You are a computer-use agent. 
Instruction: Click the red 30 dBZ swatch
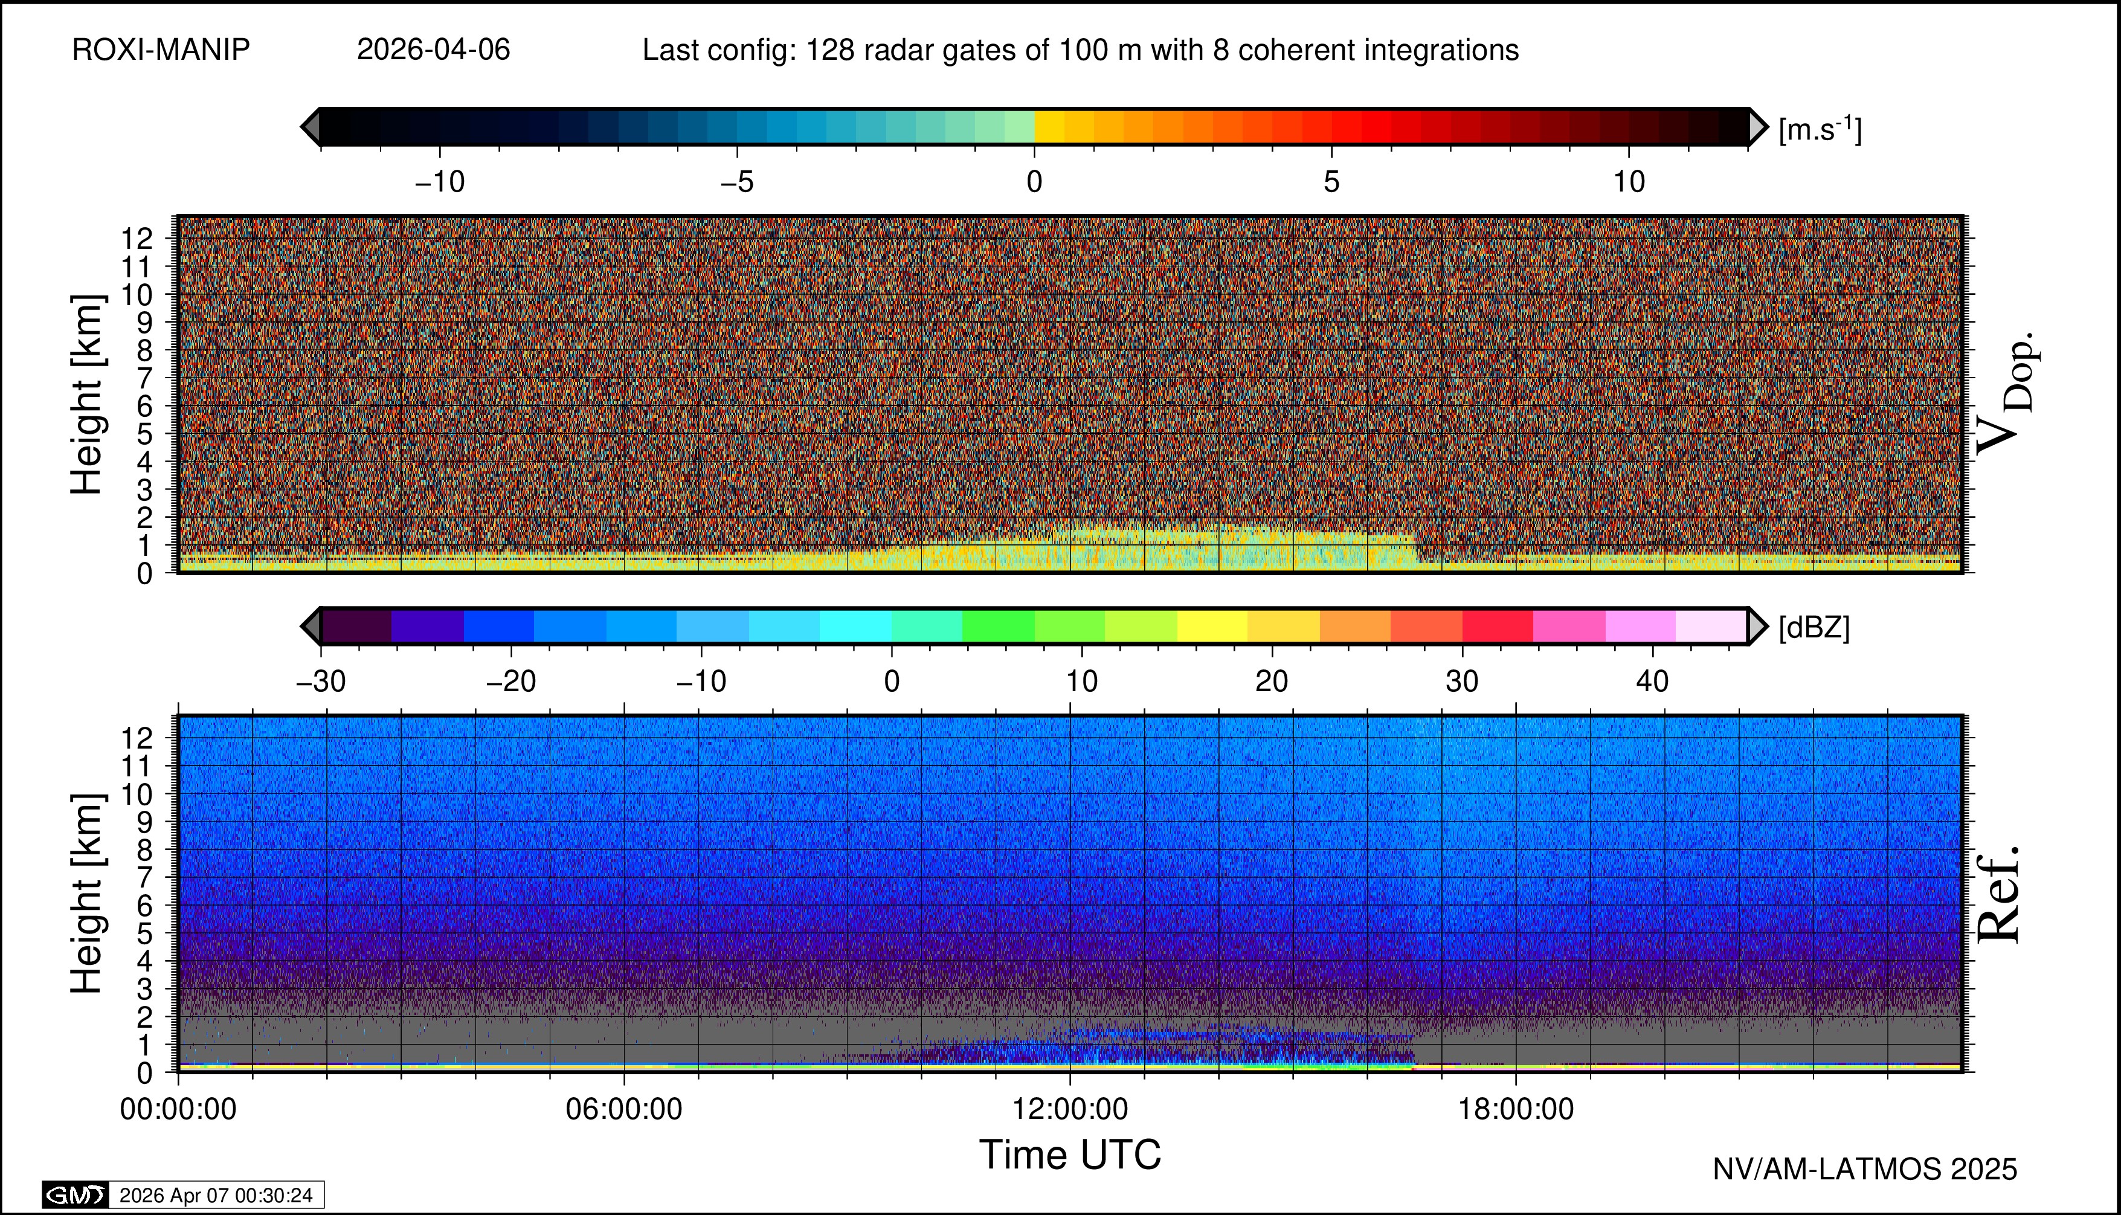1497,626
